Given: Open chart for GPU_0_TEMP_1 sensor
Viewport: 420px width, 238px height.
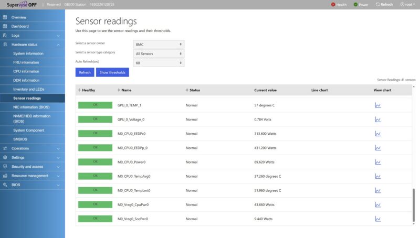Looking at the screenshot, I should [377, 105].
